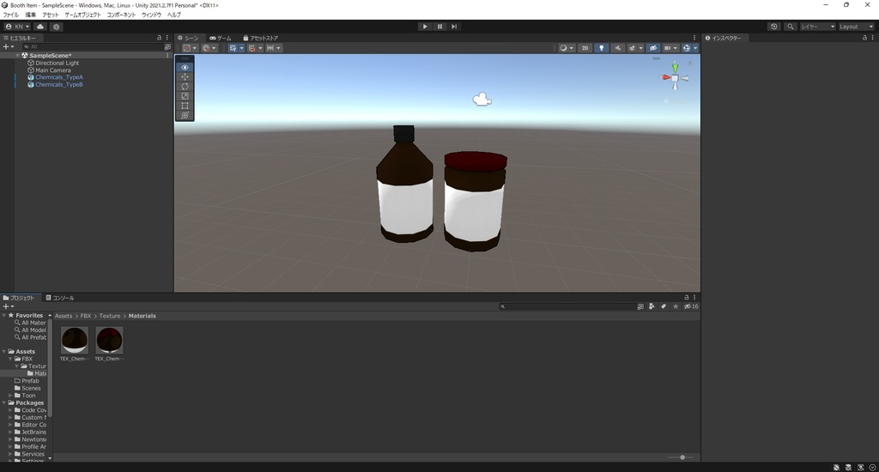Collapse the Assets folder tree

(x=4, y=352)
